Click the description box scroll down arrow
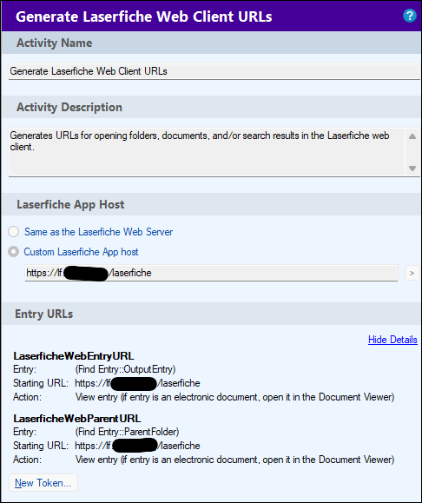 pyautogui.click(x=412, y=168)
